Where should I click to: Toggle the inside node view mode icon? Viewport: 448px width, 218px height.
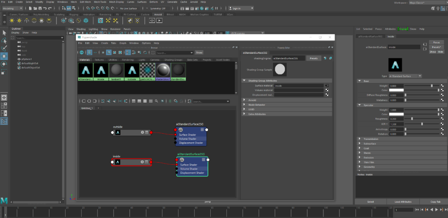coord(146,162)
